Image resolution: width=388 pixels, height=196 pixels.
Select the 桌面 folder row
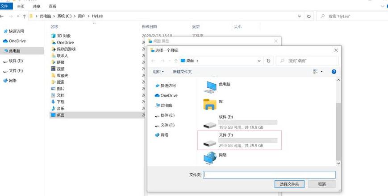tap(97, 115)
